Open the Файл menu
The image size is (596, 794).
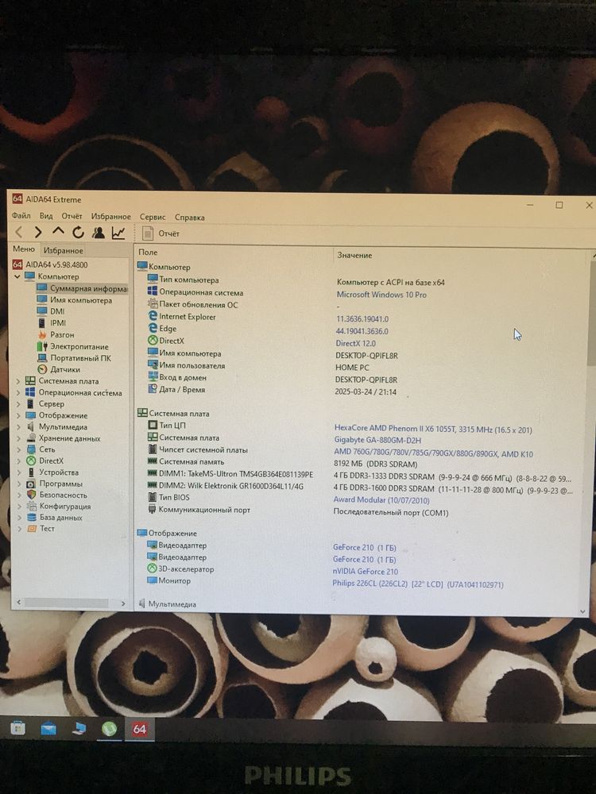21,216
